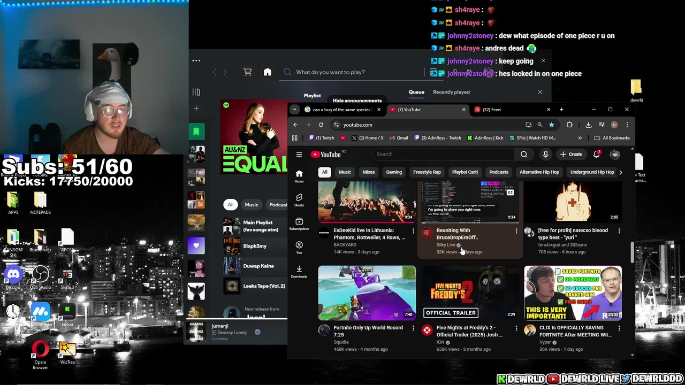Image resolution: width=685 pixels, height=385 pixels.
Task: Select the Podcasts chip on YouTube
Action: (499, 172)
